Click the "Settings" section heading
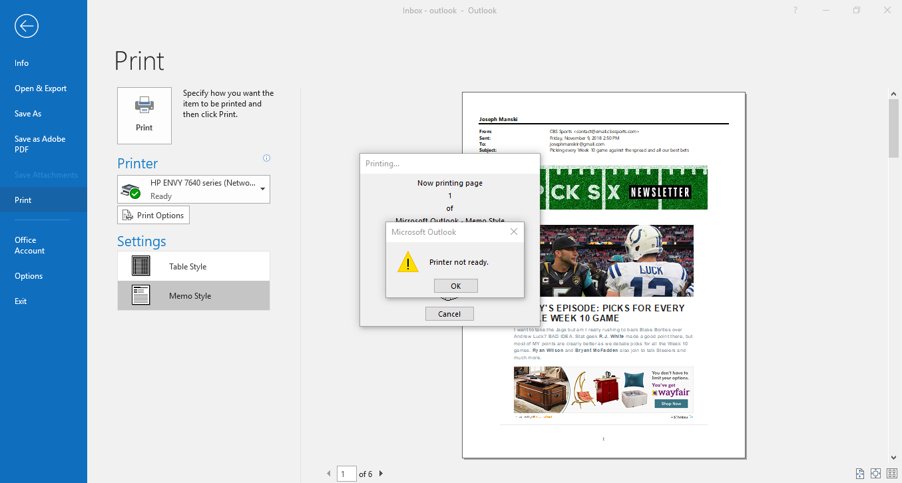Screen dimensions: 902x483 pyautogui.click(x=142, y=241)
